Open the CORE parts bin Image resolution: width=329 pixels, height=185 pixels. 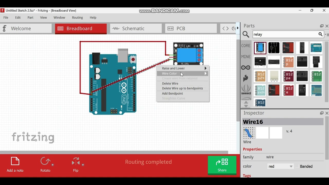(x=246, y=45)
